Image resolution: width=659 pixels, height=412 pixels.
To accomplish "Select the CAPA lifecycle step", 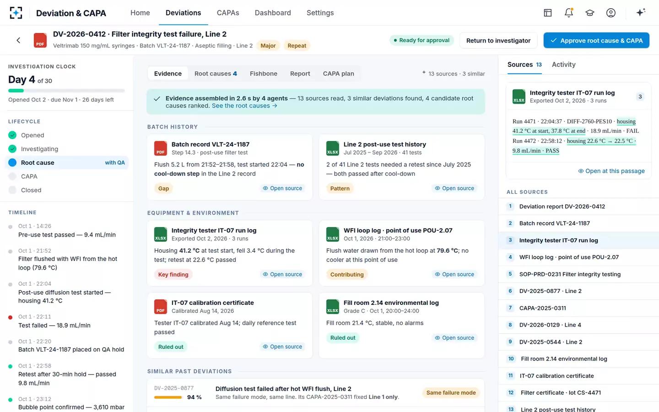I will (67, 176).
